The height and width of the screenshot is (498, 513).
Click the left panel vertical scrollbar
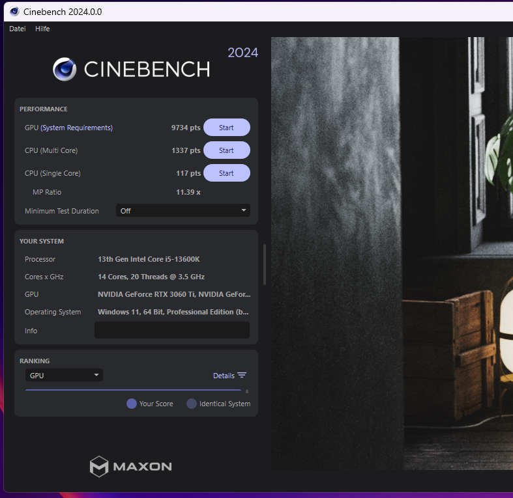(265, 264)
